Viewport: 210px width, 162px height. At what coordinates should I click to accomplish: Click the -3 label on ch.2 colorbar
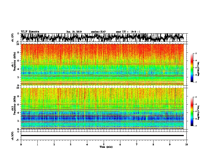pyautogui.click(x=196, y=97)
